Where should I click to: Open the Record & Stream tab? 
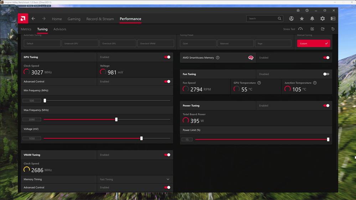[100, 19]
